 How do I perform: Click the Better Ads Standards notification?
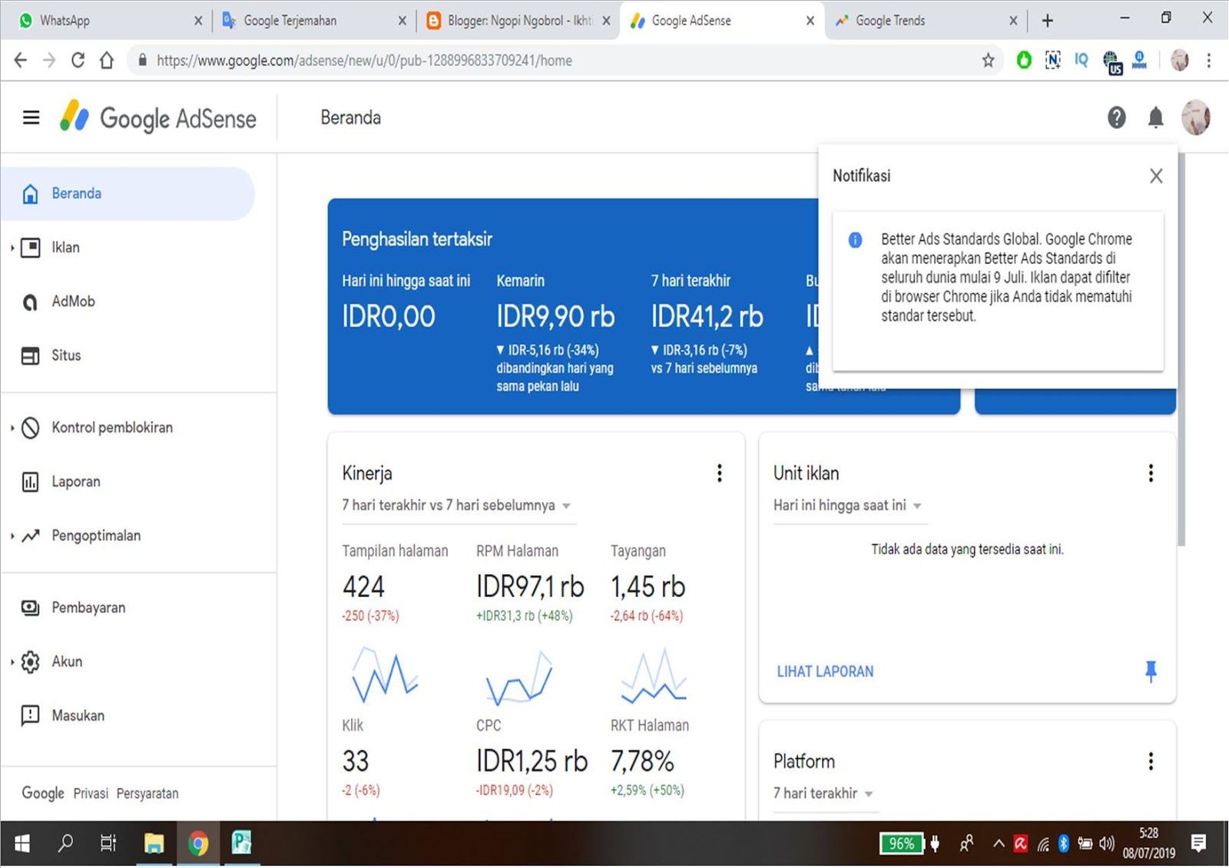coord(998,291)
